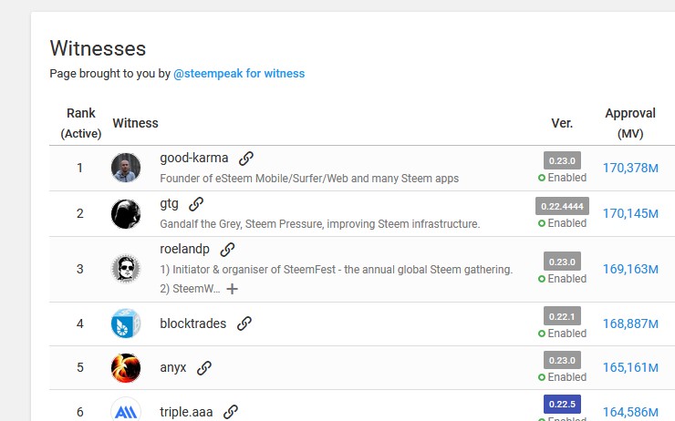Click good-karma's profile avatar
Screen dimensions: 675x421
point(126,168)
